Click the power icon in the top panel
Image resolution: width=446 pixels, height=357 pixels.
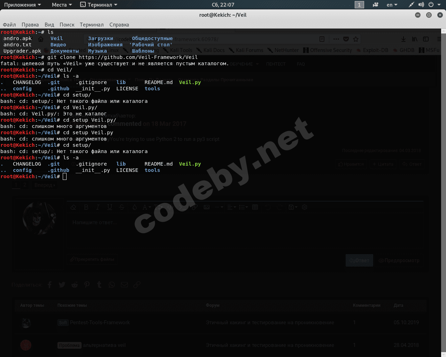click(431, 5)
